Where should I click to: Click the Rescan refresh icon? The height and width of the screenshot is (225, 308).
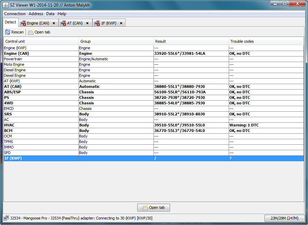click(x=8, y=32)
